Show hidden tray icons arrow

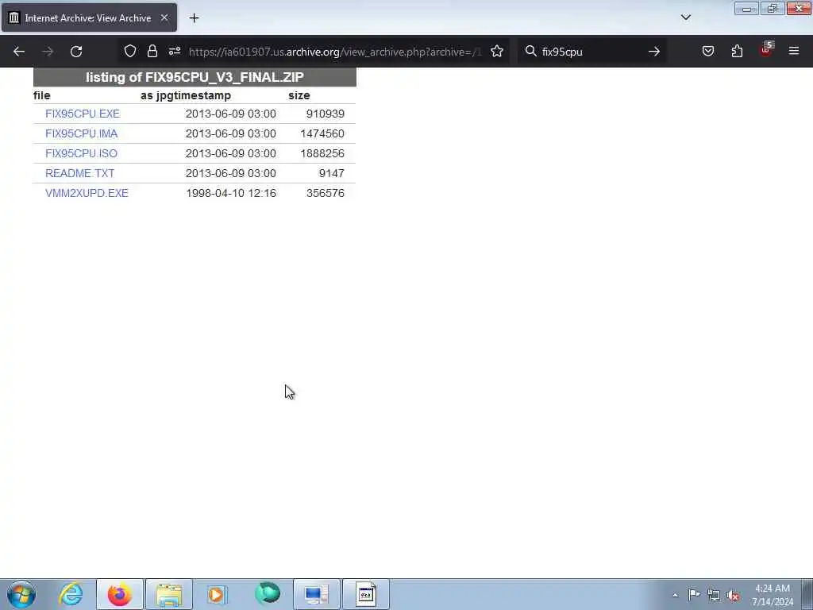tap(675, 595)
